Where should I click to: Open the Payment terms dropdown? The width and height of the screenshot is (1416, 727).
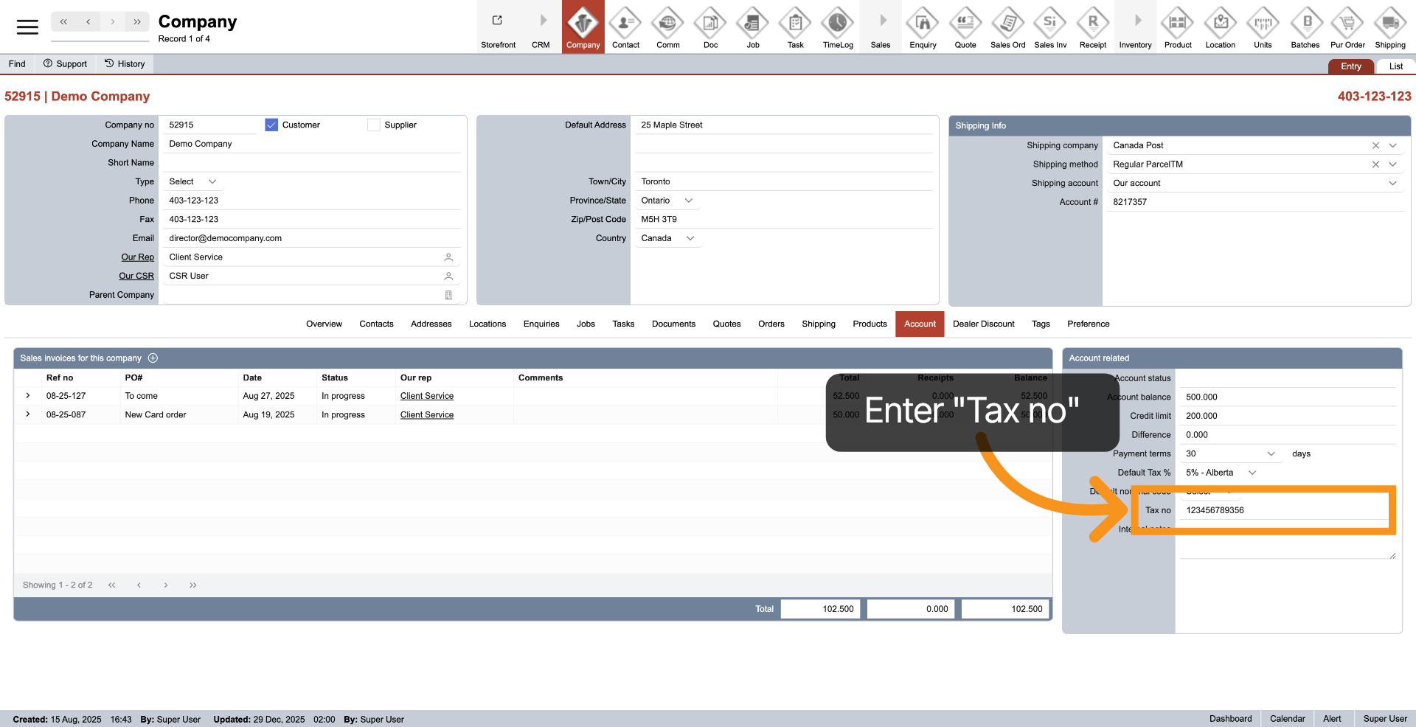1271,454
